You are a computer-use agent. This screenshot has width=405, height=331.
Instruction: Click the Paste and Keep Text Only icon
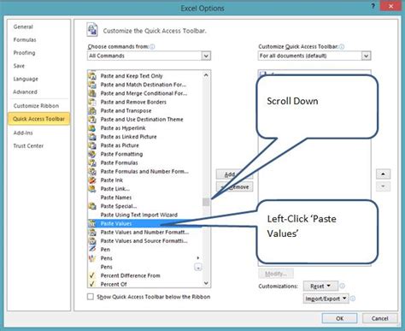click(x=92, y=76)
